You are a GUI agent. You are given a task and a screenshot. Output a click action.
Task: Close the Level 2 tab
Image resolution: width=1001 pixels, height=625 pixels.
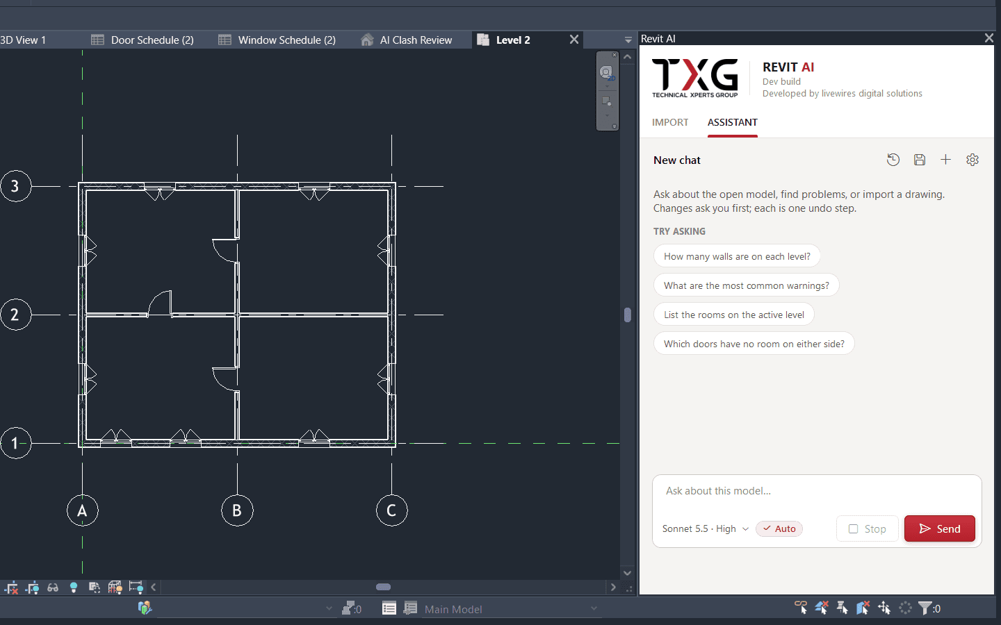pos(574,40)
